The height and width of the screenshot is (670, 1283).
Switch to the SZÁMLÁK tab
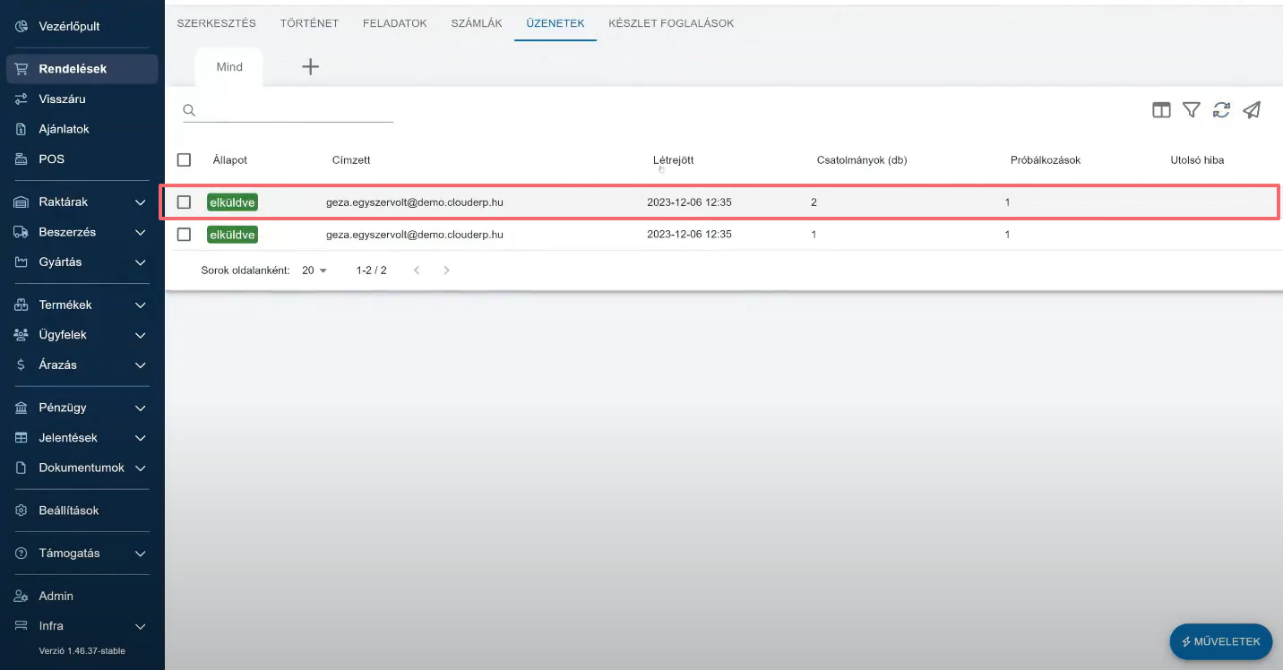[477, 23]
